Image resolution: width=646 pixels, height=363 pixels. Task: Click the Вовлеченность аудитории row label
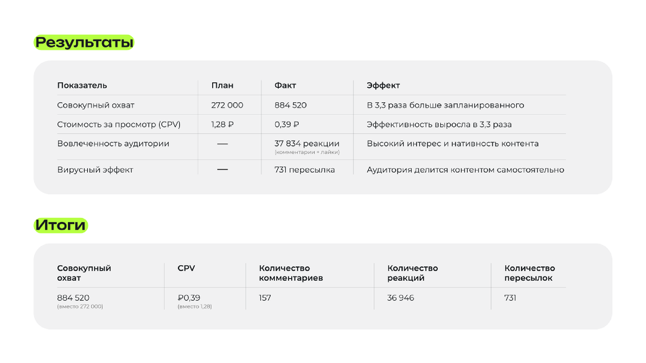113,144
